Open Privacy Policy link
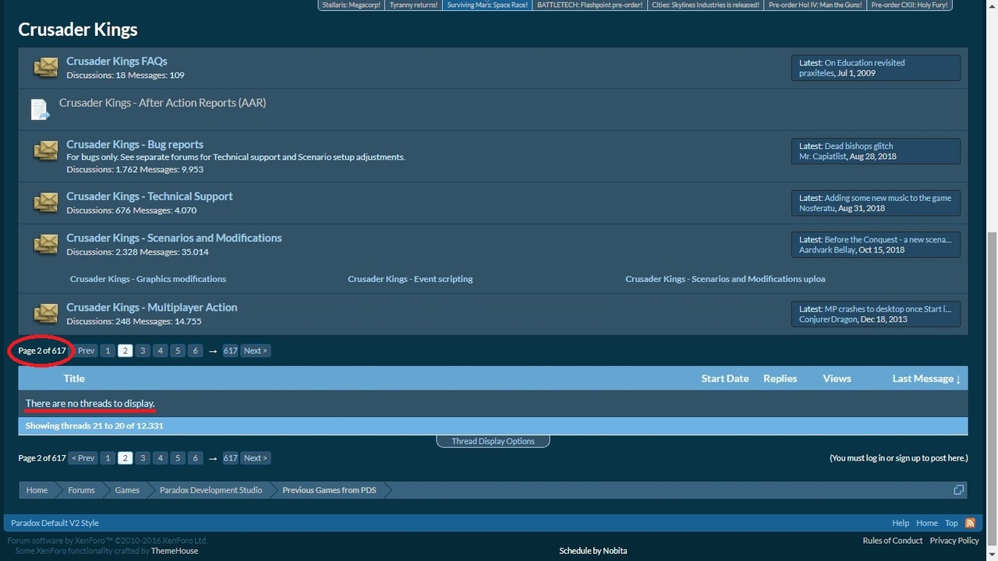Viewport: 998px width, 561px height. [x=954, y=541]
